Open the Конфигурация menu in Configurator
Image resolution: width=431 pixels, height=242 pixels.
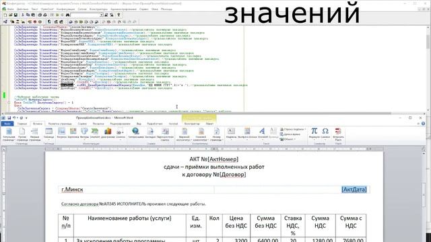65,9
